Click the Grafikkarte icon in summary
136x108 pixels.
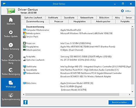coord(24,67)
